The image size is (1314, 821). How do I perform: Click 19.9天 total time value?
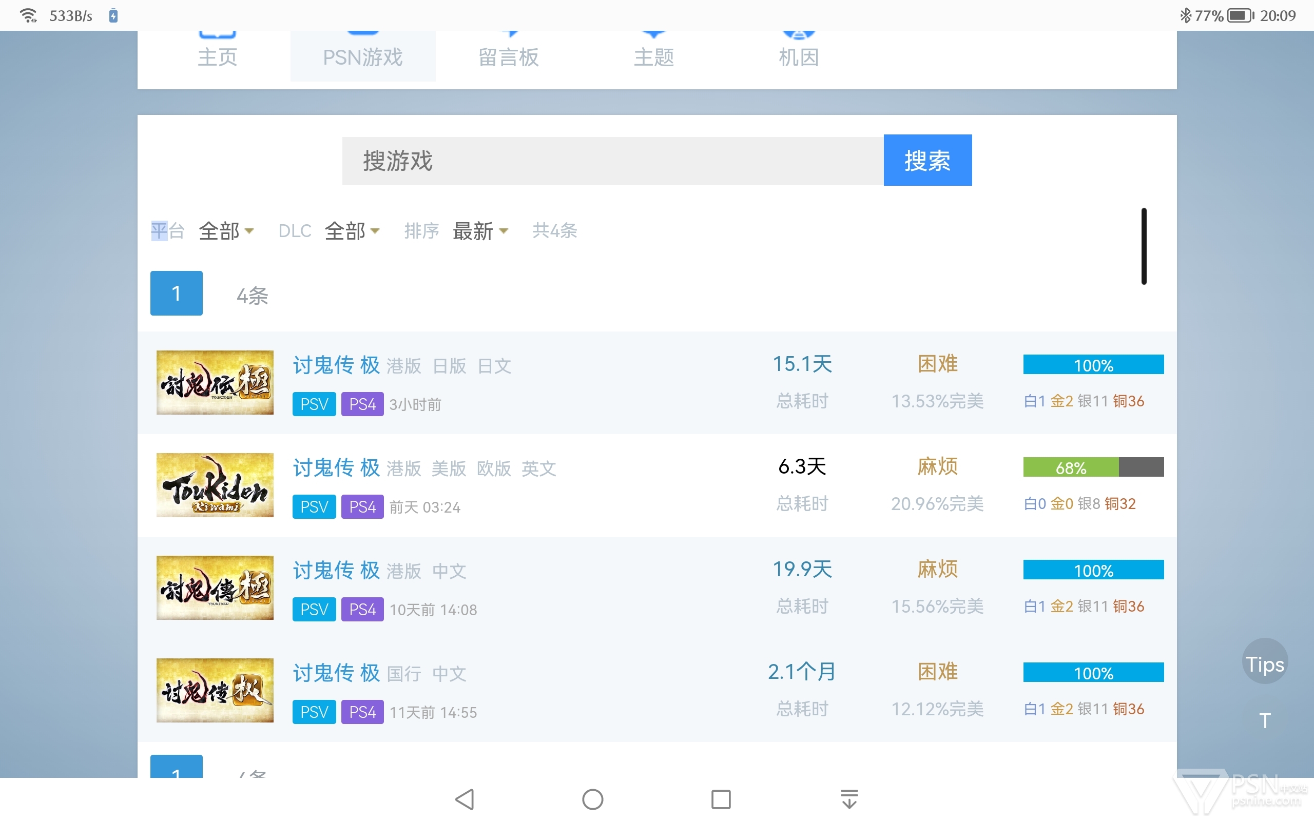(x=803, y=569)
